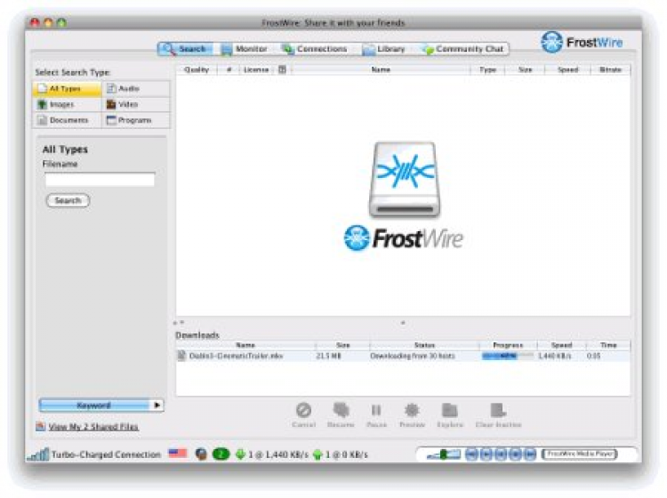This screenshot has height=498, width=667.
Task: Click the Community Chat bubble icon
Action: (428, 50)
